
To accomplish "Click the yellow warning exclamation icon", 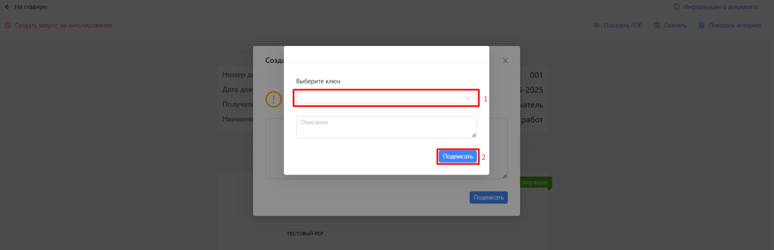I will [273, 99].
